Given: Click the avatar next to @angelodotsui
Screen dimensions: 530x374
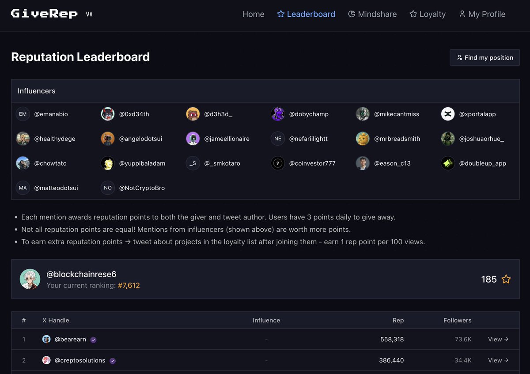Looking at the screenshot, I should (x=108, y=139).
